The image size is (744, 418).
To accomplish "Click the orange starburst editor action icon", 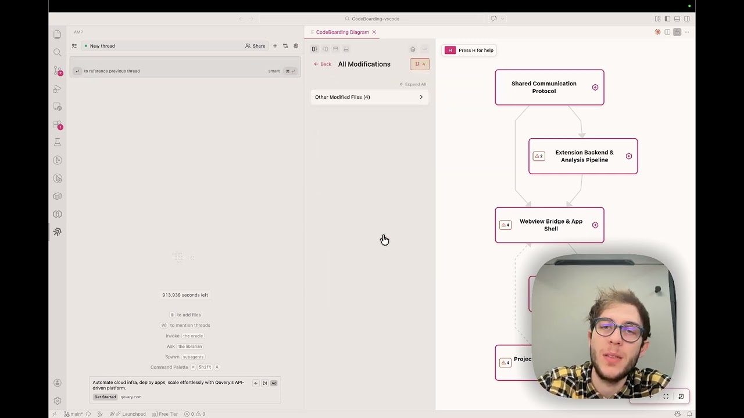I will click(658, 32).
